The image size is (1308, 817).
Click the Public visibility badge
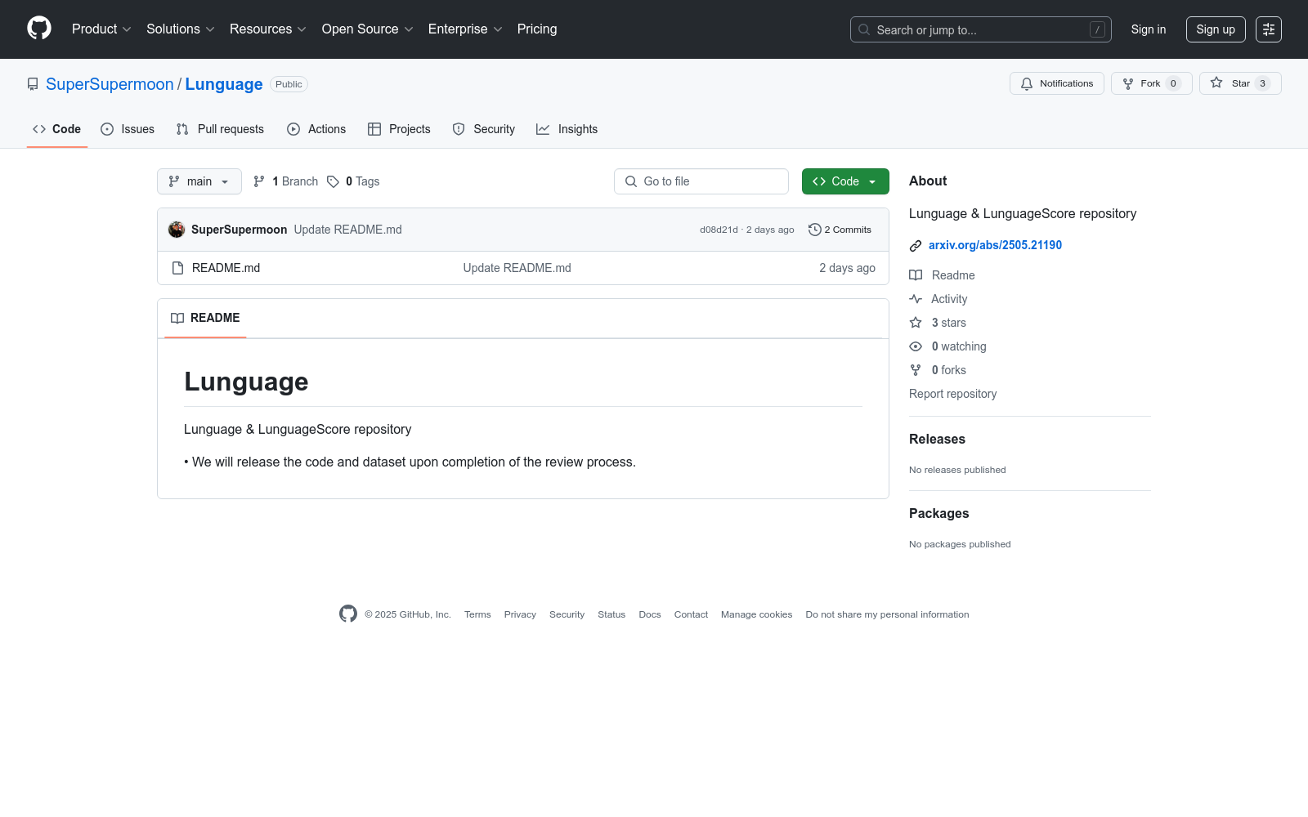[x=289, y=84]
